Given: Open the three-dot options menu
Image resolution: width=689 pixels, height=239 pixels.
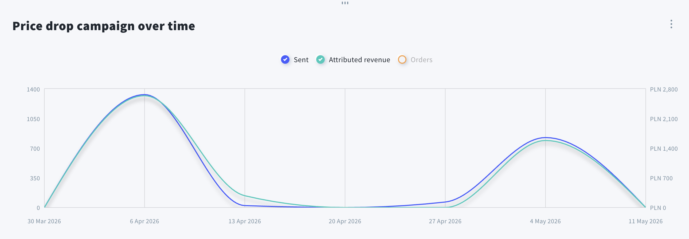Looking at the screenshot, I should point(671,24).
